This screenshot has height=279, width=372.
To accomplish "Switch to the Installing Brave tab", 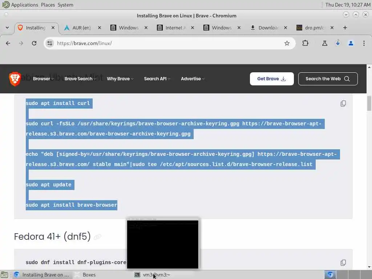I will 36,28.
